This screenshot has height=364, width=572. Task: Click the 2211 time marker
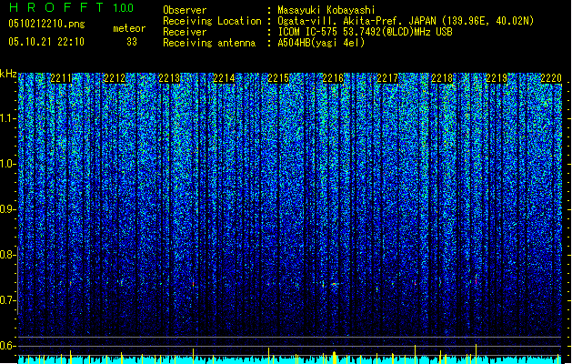coord(61,78)
